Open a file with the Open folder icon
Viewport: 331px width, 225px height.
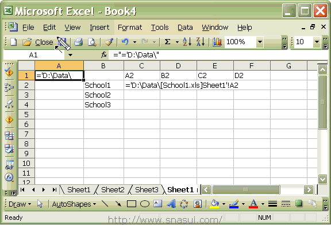(x=27, y=42)
